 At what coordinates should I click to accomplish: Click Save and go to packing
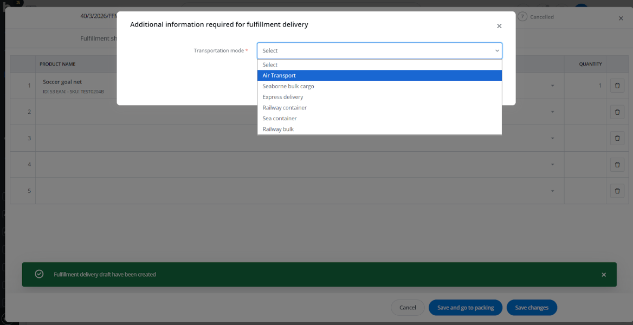(x=465, y=308)
